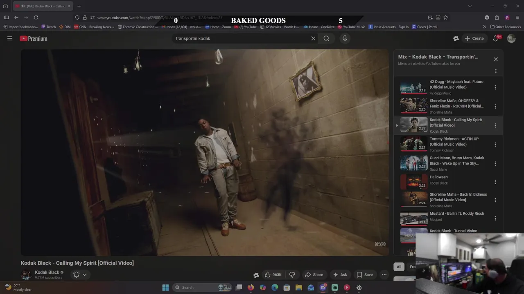Click the search magnifier button

coord(326,38)
